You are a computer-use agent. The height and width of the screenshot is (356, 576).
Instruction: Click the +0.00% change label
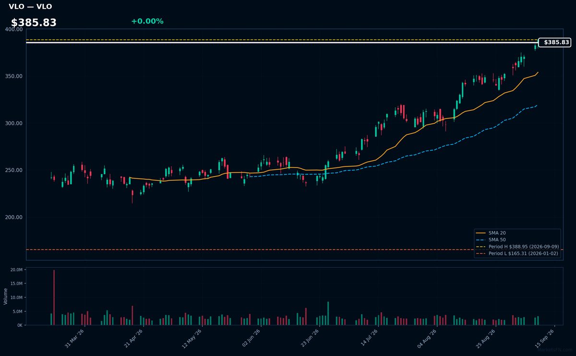(x=147, y=21)
